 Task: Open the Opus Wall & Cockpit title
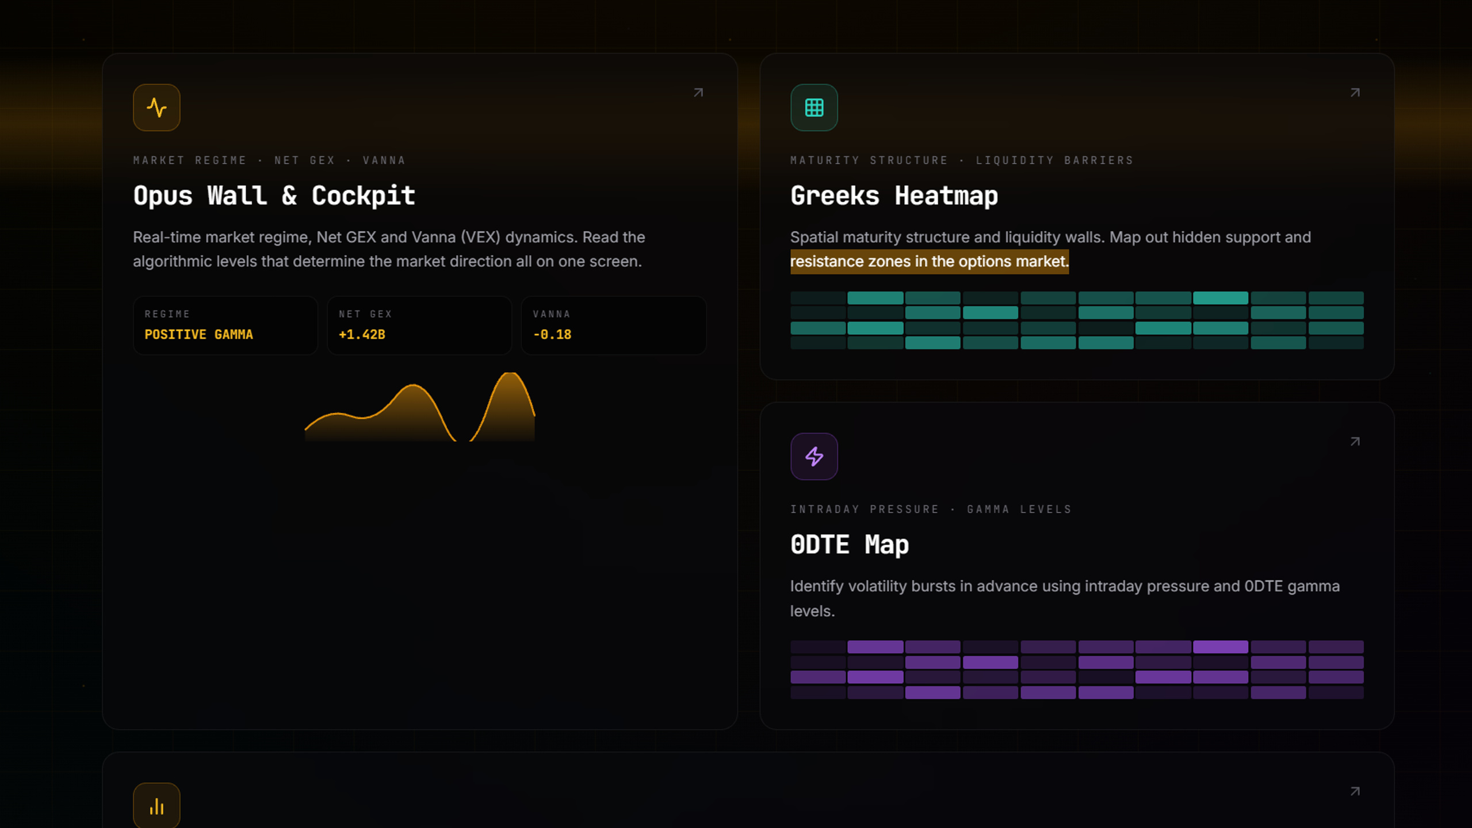pyautogui.click(x=274, y=195)
